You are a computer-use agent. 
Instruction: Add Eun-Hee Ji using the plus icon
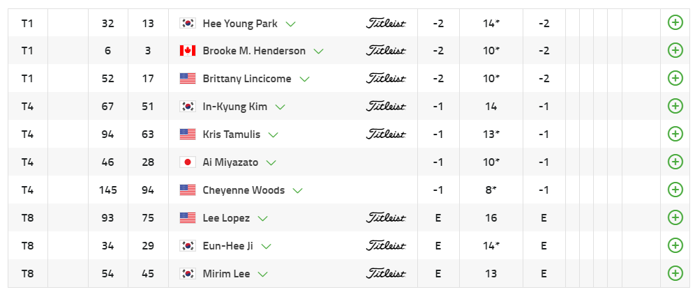(675, 245)
